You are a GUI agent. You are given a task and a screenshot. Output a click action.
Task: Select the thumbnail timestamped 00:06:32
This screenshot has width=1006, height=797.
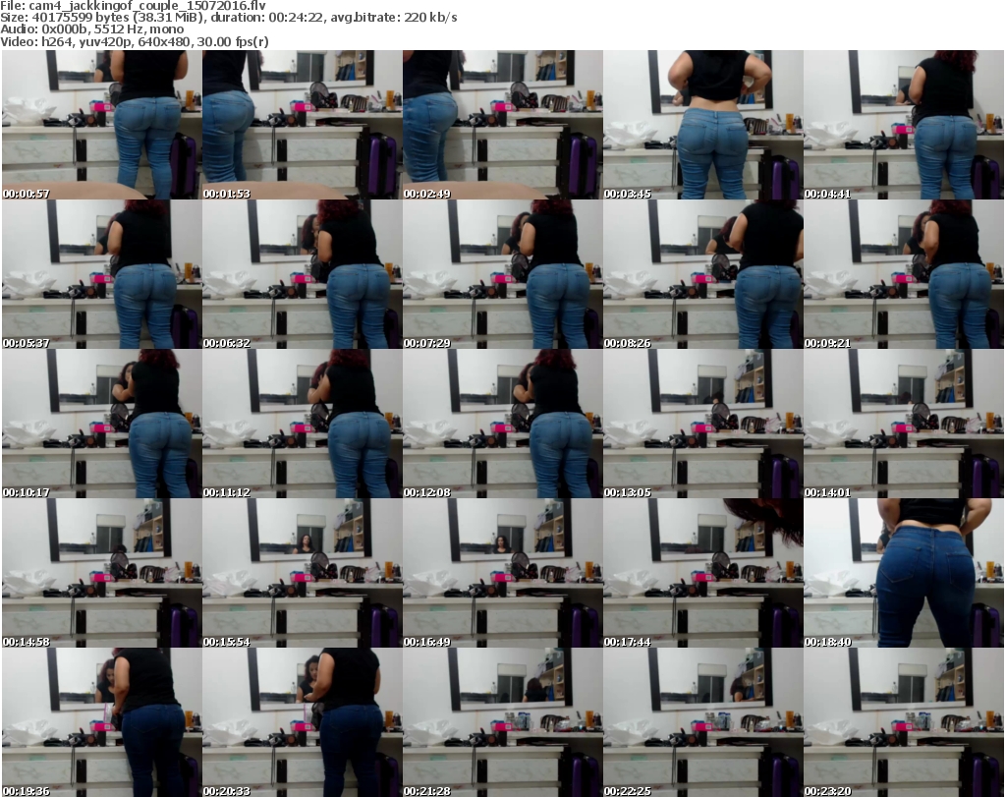click(x=303, y=274)
